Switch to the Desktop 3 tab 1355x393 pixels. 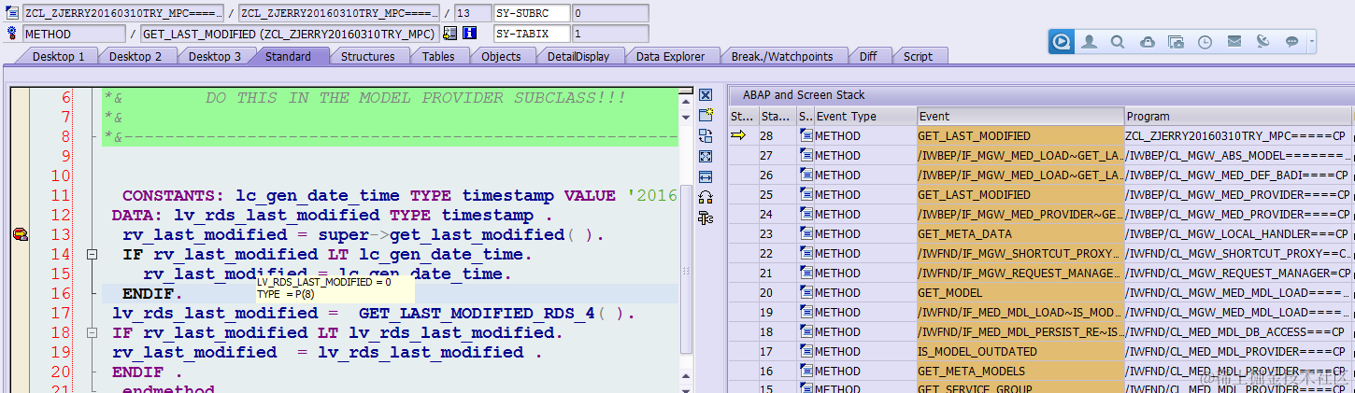click(x=215, y=56)
